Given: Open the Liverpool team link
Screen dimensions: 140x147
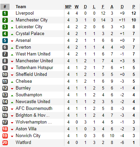Looking at the screenshot, I should (x=25, y=13).
